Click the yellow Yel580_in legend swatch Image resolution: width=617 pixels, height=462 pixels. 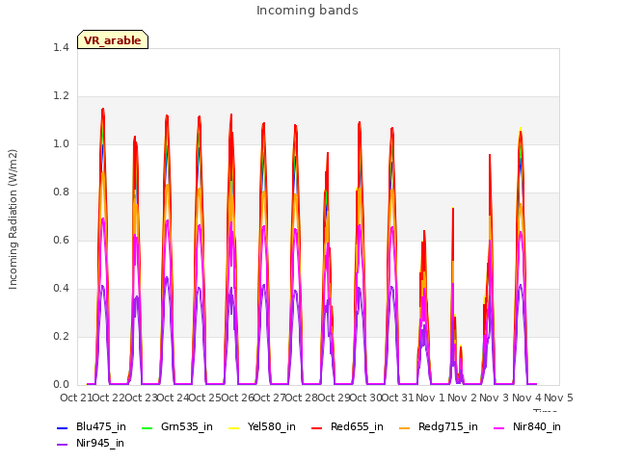233,427
